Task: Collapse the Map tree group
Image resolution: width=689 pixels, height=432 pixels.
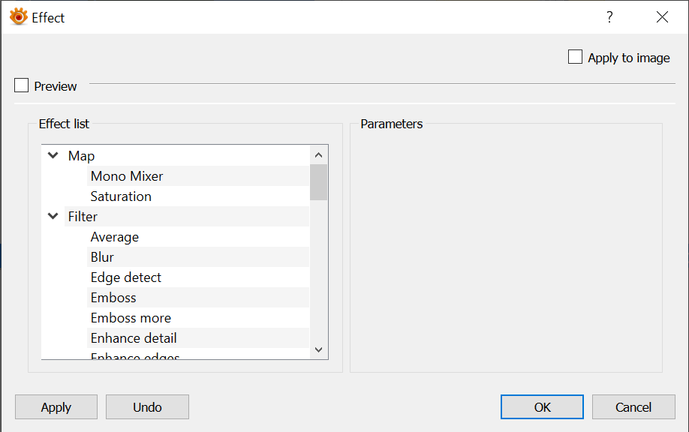Action: [53, 156]
